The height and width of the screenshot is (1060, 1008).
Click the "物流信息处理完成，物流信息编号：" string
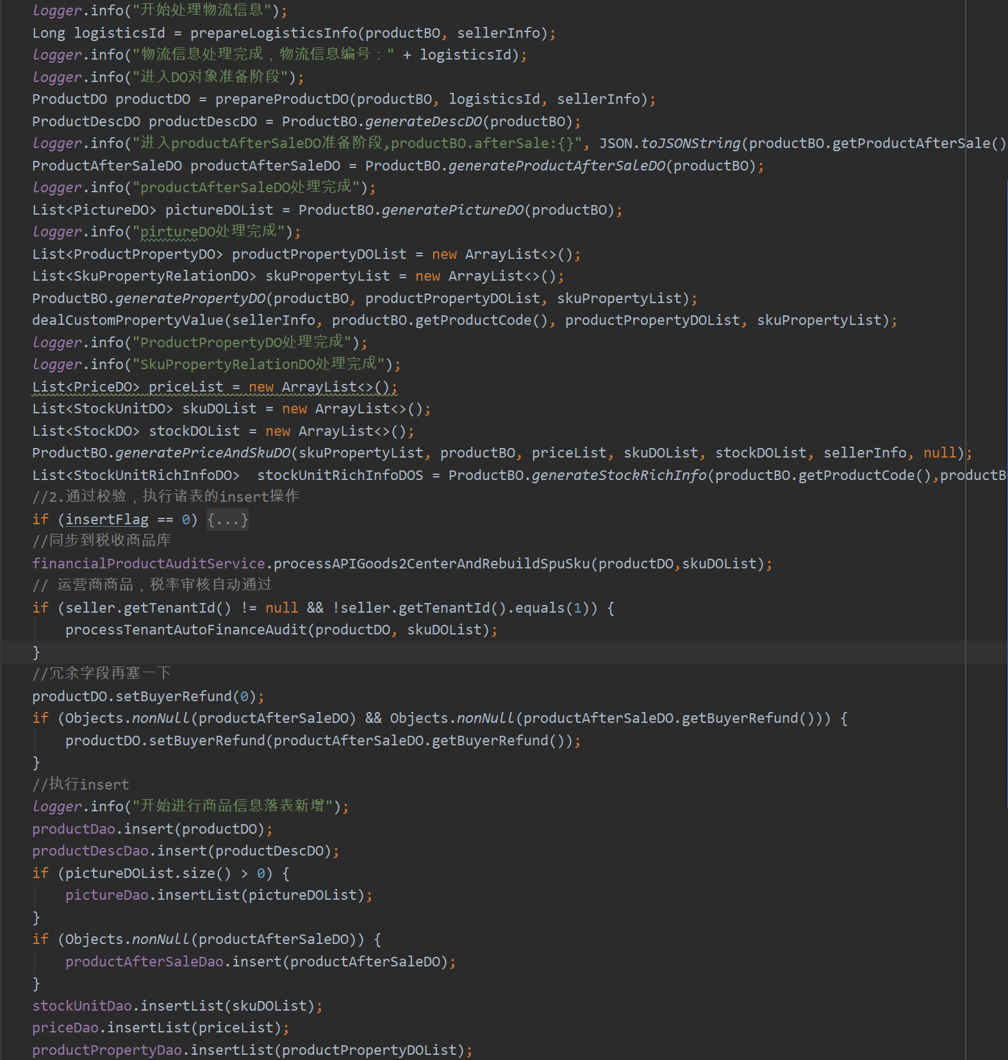click(263, 55)
